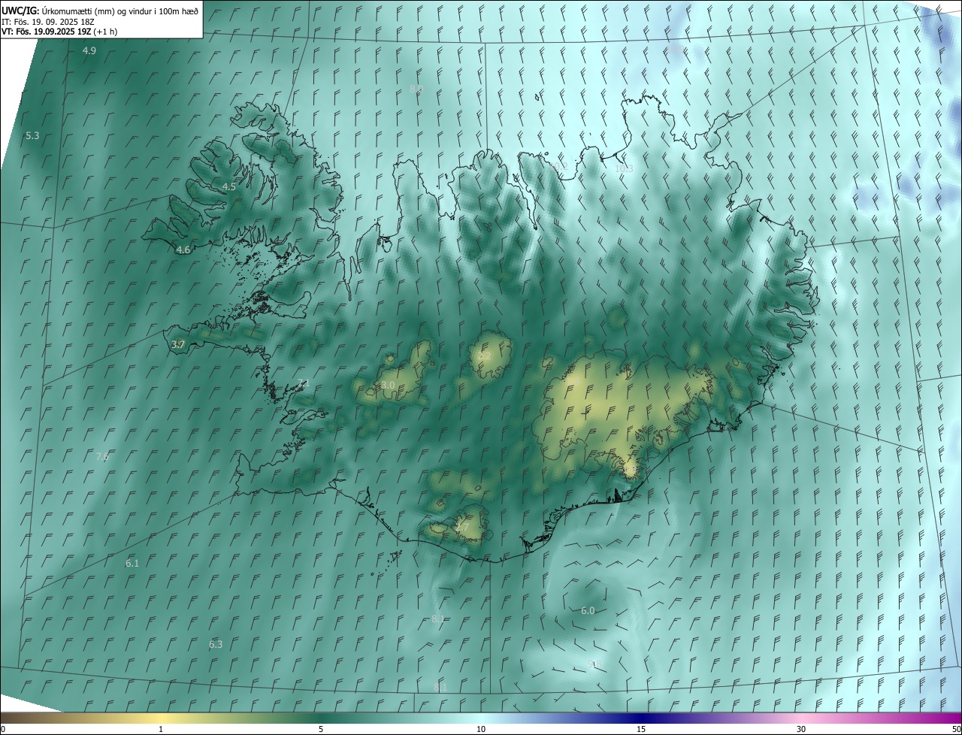Click the 10 tick on the color scale
Image resolution: width=962 pixels, height=735 pixels.
pos(481,729)
